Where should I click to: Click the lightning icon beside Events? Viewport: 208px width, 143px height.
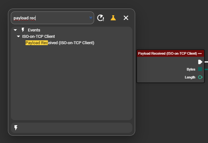coord(23,30)
